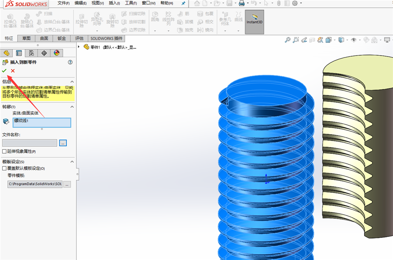The height and width of the screenshot is (260, 393).
Task: Switch to the 草图 tab
Action: tap(26, 38)
